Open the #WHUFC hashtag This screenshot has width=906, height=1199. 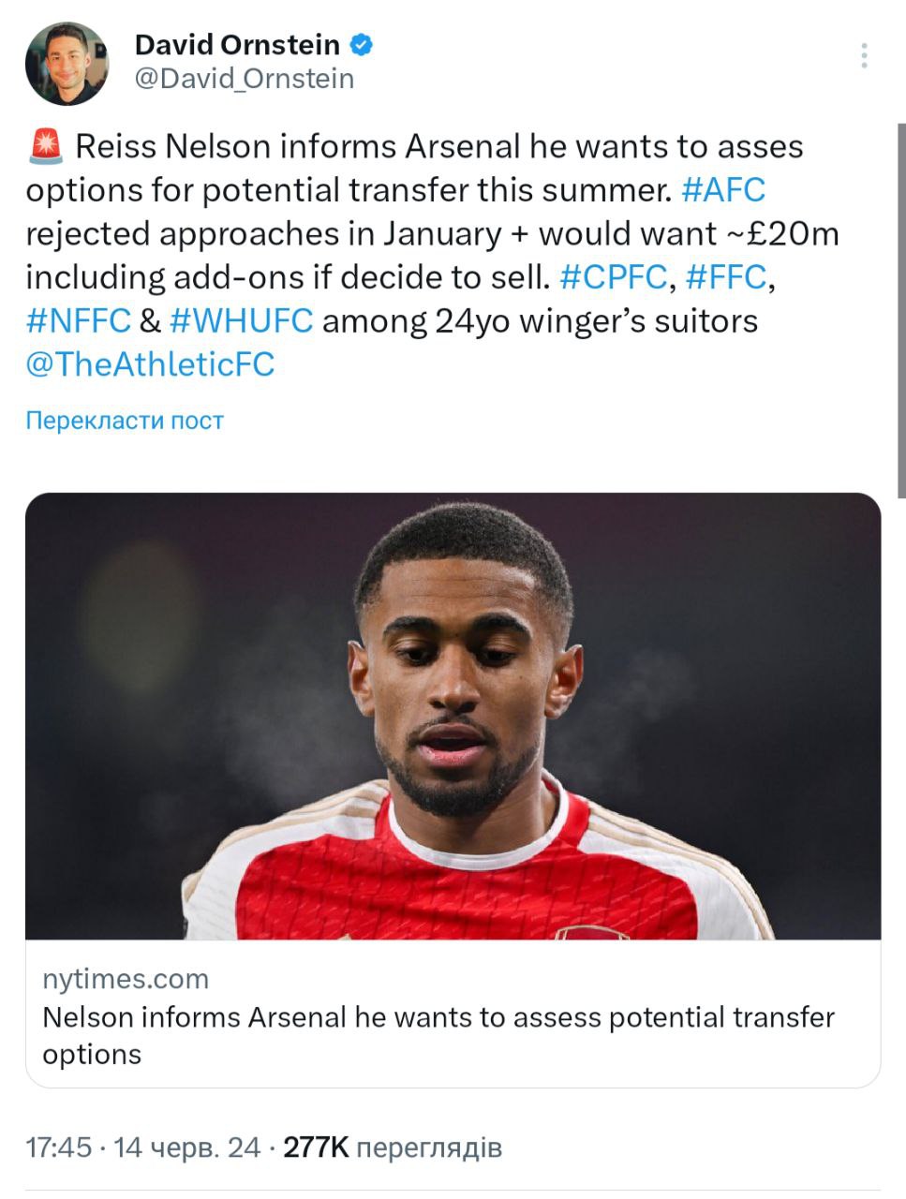coord(241,320)
